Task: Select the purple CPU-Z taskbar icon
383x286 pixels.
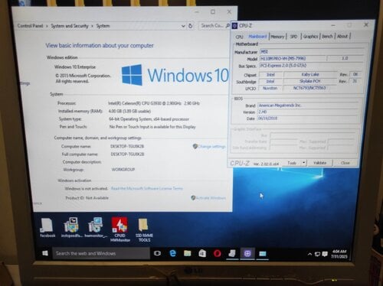Action: pos(247,254)
